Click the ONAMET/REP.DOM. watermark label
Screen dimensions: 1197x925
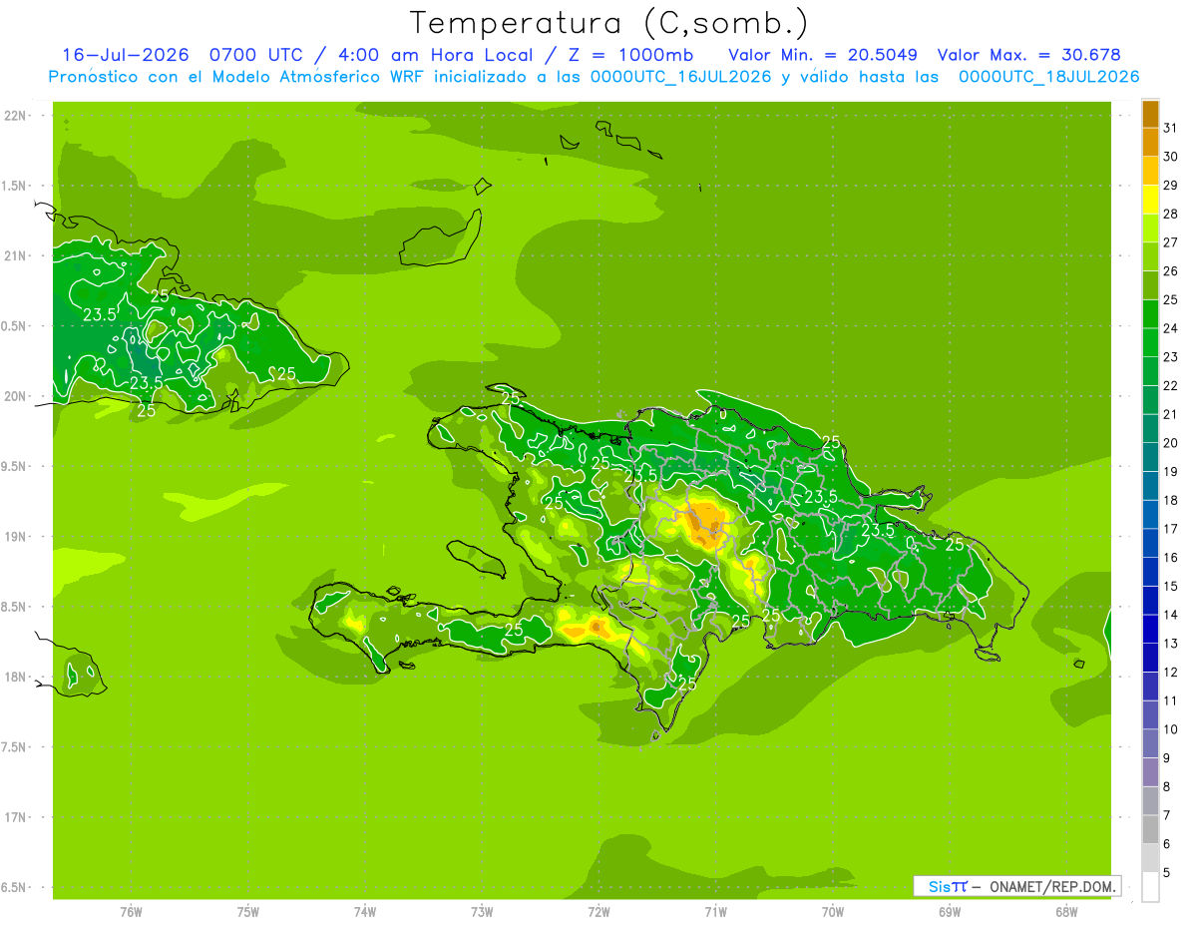pos(1051,886)
